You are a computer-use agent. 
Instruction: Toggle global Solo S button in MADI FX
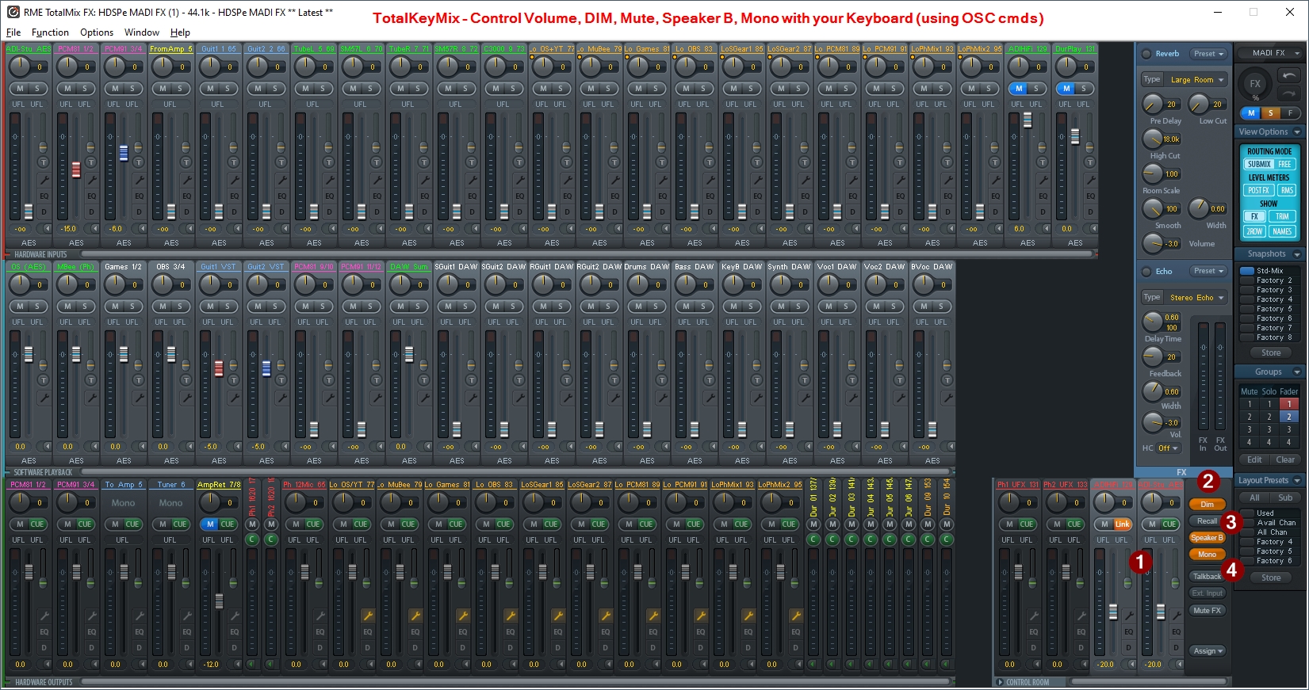pos(1270,113)
